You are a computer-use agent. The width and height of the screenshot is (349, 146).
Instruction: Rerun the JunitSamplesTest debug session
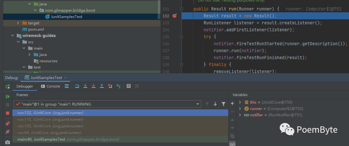coord(8,87)
